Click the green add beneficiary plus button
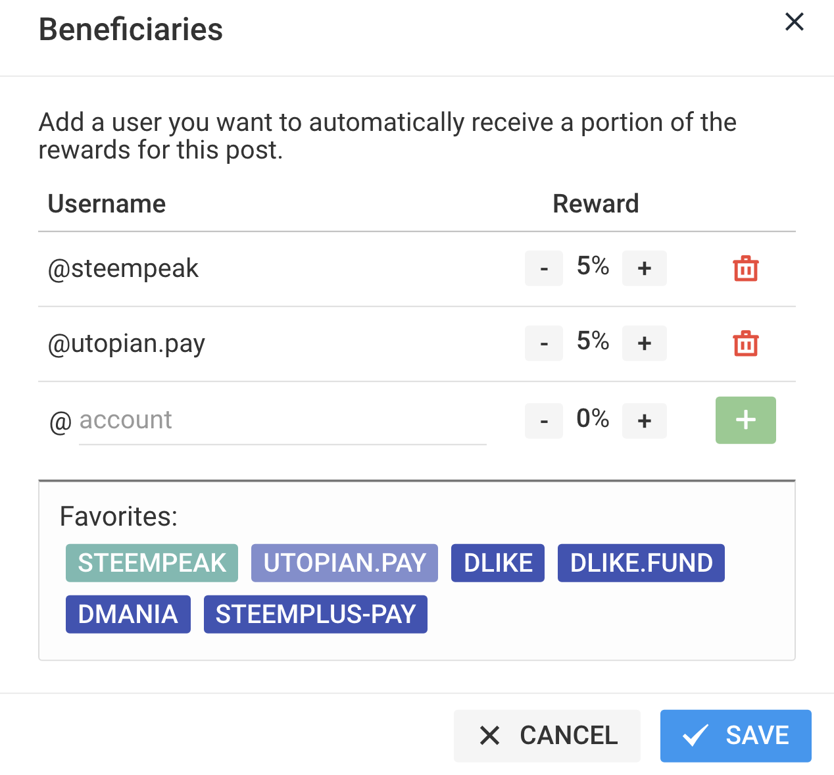The width and height of the screenshot is (834, 775). point(745,420)
